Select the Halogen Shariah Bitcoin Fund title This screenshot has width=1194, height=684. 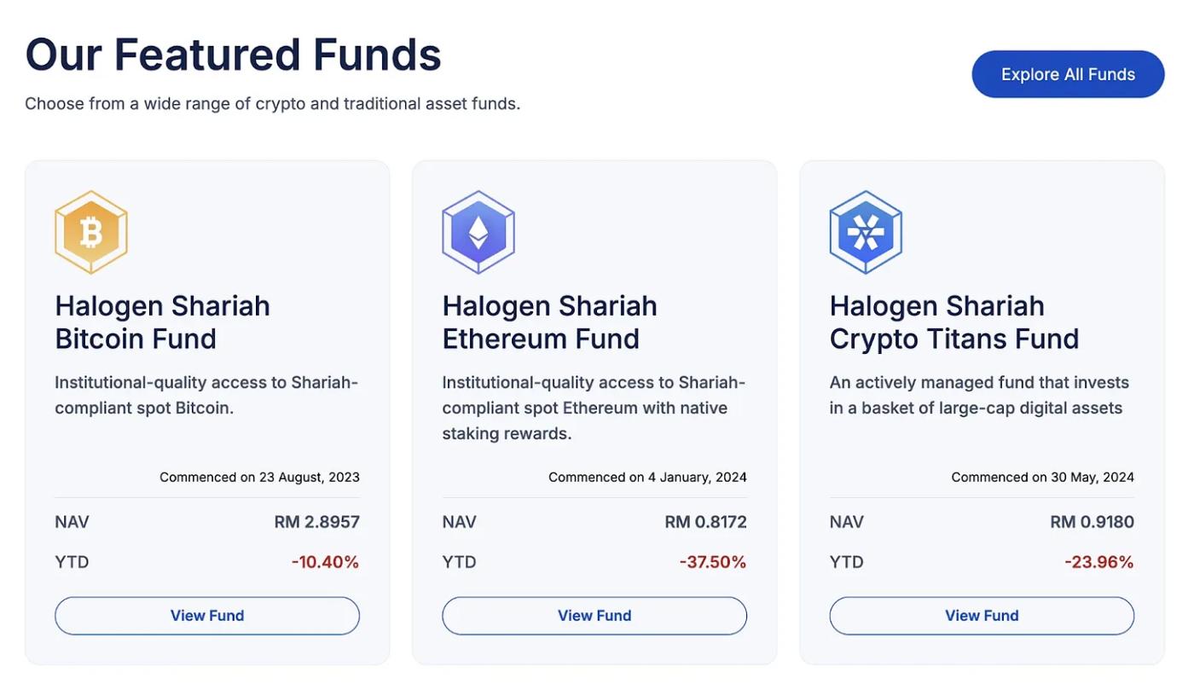click(163, 322)
